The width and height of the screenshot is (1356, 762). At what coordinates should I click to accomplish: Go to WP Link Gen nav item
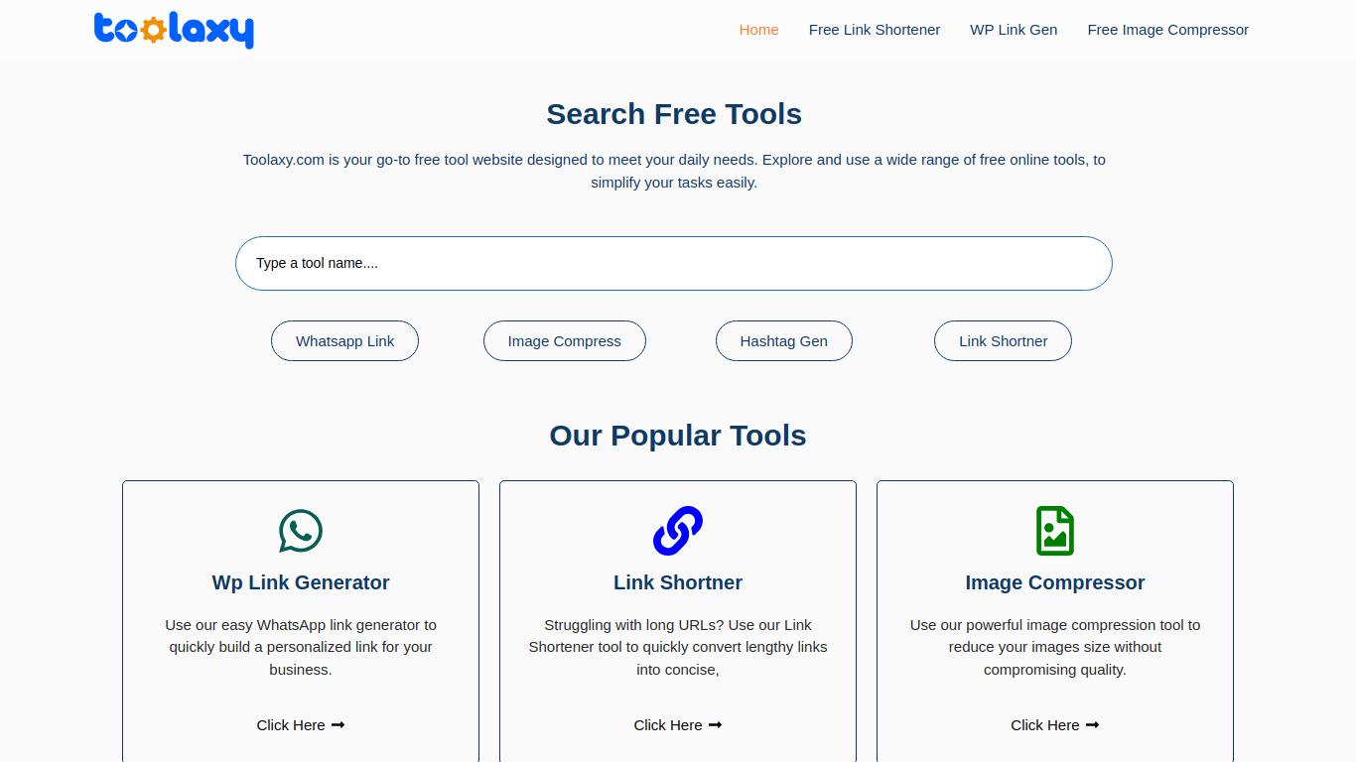(1014, 30)
